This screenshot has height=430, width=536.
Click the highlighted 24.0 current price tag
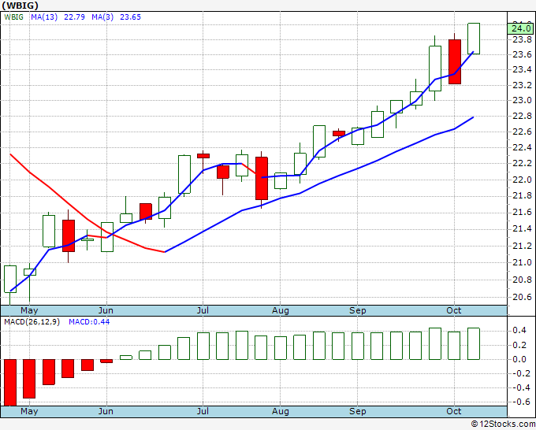coord(520,28)
